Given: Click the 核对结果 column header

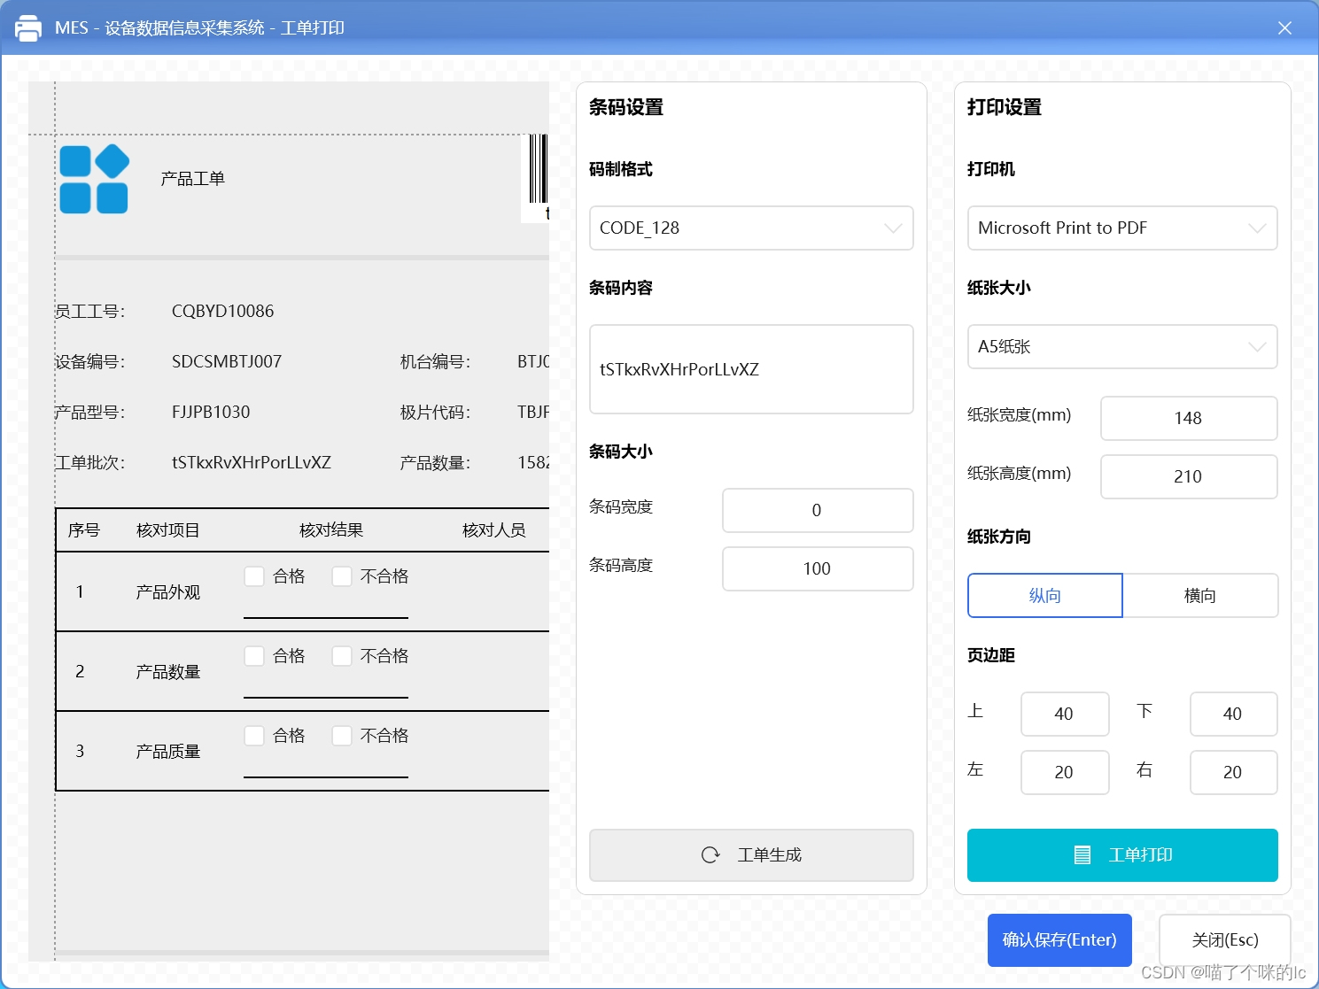Looking at the screenshot, I should point(331,530).
